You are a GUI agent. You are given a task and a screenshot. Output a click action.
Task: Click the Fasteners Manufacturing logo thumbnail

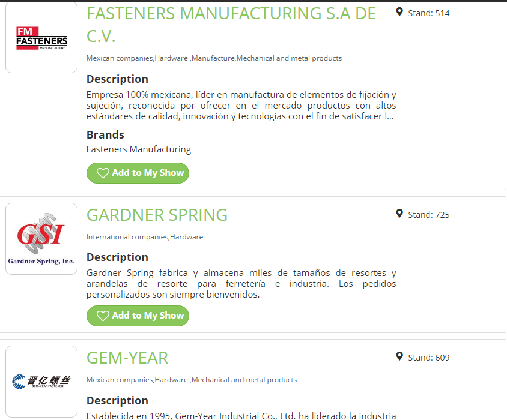point(41,40)
